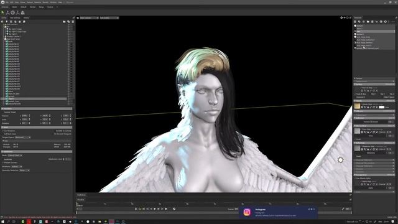The width and height of the screenshot is (398, 224).
Task: Click the Albedo map texture thumbnail
Action: pos(357,106)
